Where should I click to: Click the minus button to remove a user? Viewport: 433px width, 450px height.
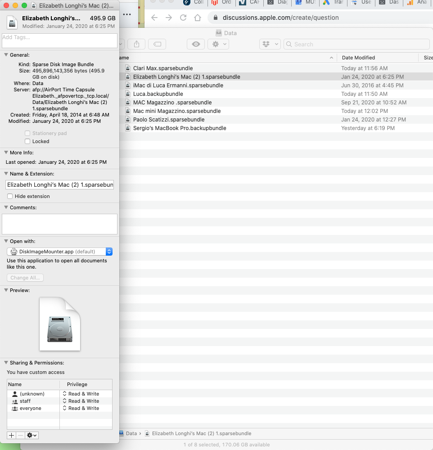[x=20, y=435]
